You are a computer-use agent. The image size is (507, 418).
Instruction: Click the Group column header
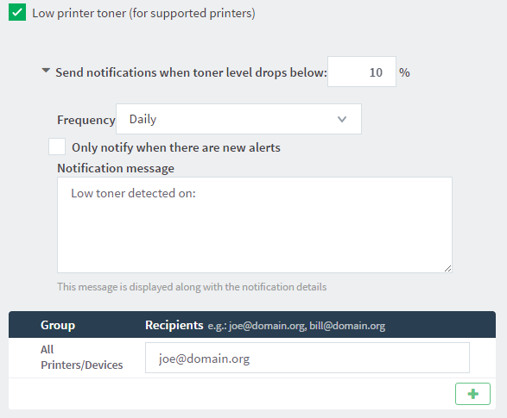[58, 325]
